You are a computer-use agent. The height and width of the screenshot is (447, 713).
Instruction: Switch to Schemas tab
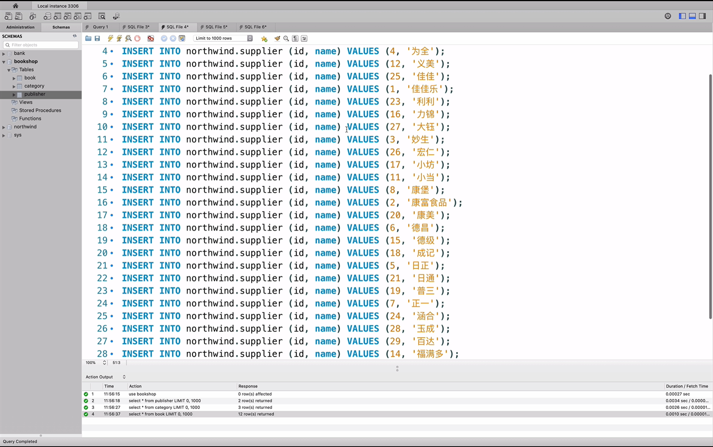(x=61, y=27)
